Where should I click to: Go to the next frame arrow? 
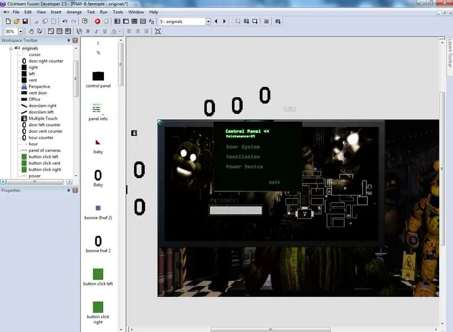(224, 21)
